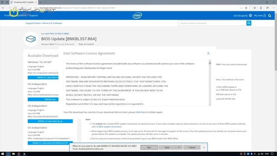Open Windows Start menu
This screenshot has width=277, height=156.
tap(3, 154)
